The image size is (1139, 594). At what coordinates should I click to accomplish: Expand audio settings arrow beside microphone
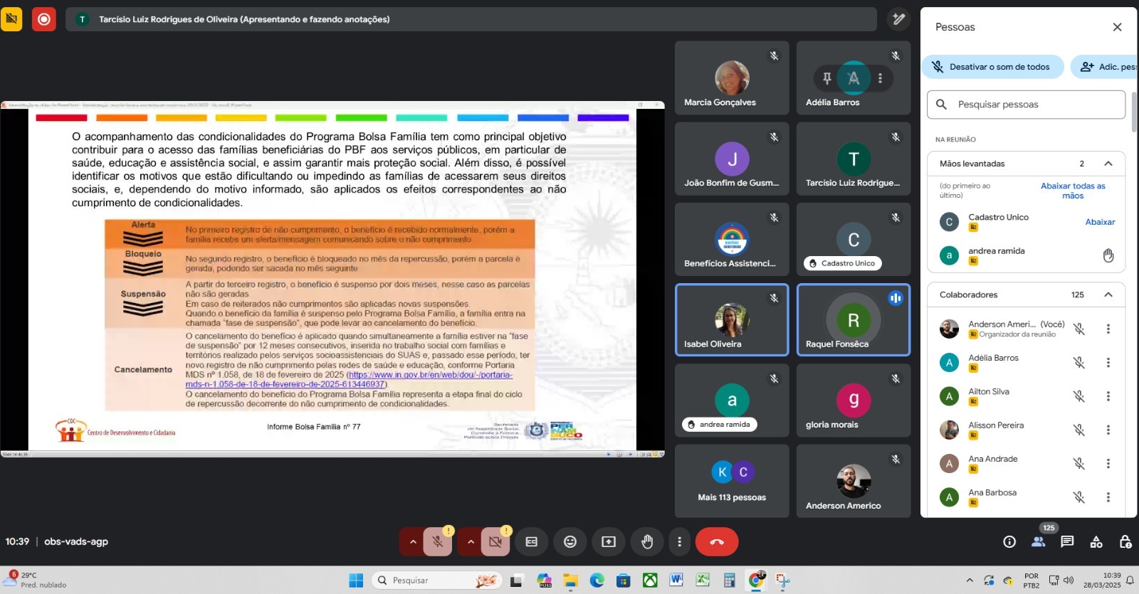pos(413,542)
